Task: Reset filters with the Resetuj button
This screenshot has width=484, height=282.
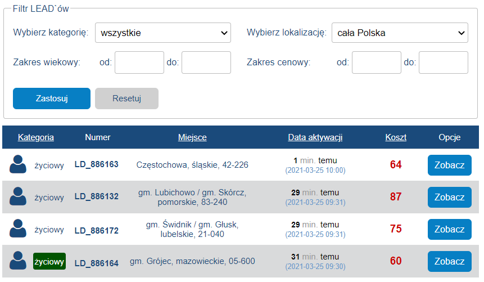Action: (x=126, y=99)
